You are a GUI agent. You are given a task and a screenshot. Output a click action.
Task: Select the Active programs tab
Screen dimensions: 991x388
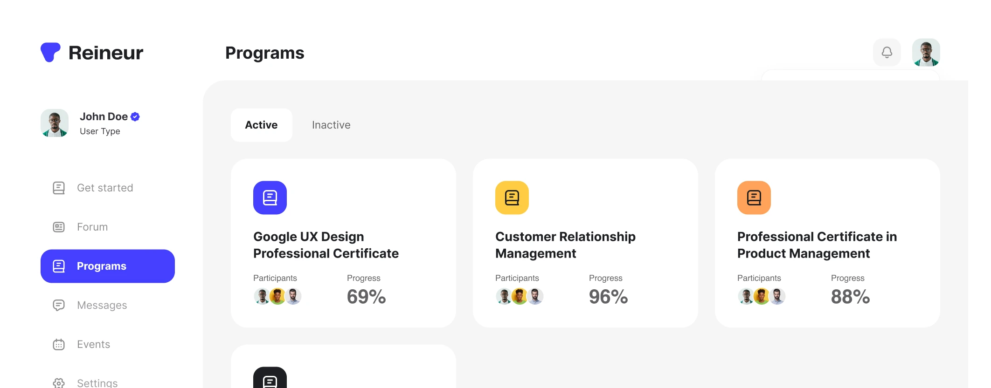pos(261,125)
